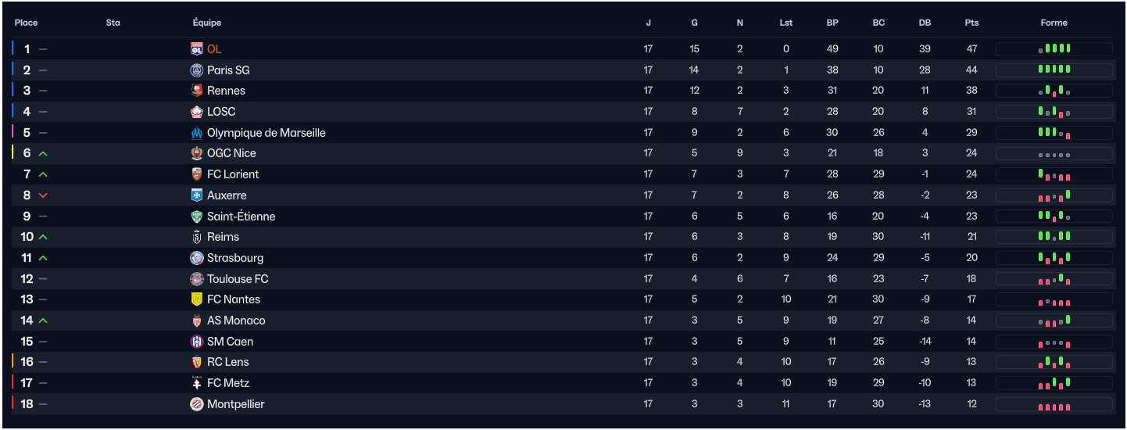Click the red down arrow beside Auxerre
The width and height of the screenshot is (1127, 430).
pyautogui.click(x=43, y=195)
